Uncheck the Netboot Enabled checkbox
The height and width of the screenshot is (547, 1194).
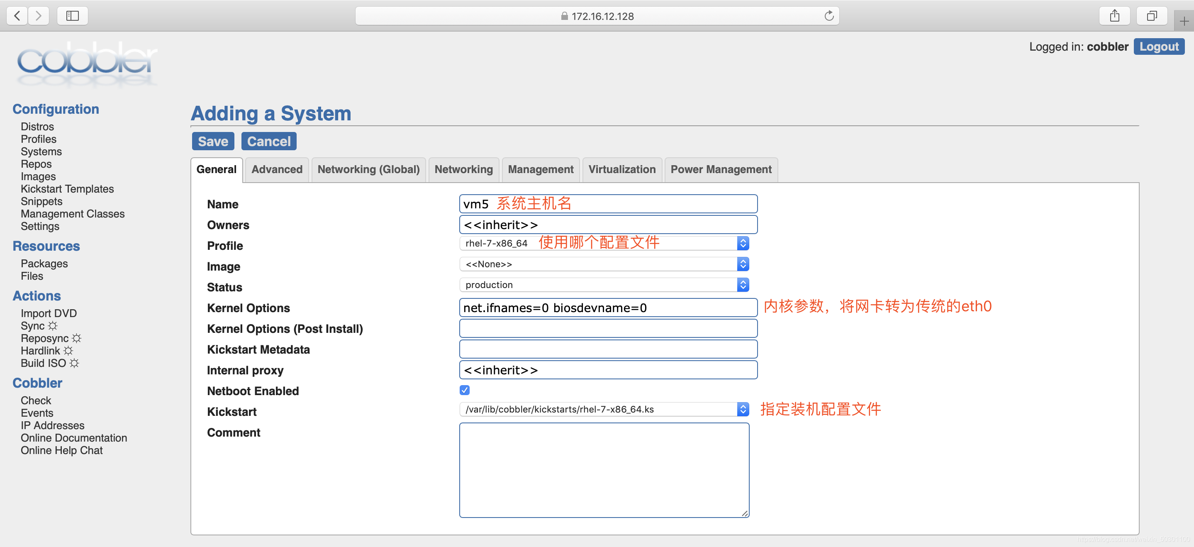pos(464,390)
